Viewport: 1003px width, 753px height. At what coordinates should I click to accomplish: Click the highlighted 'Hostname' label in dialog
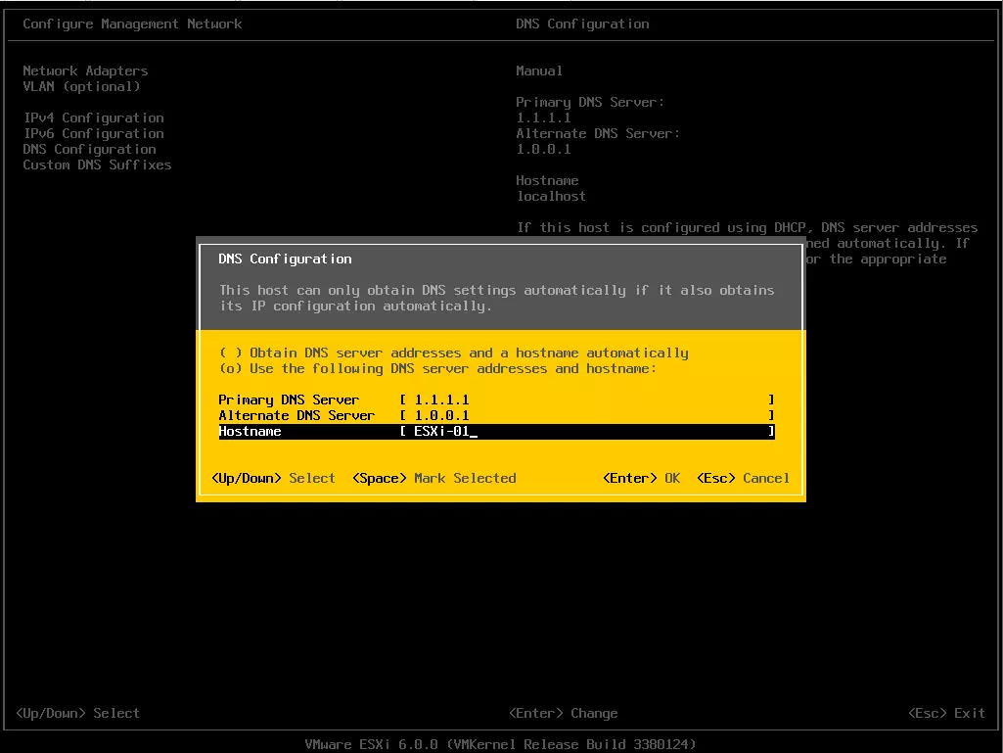click(x=251, y=432)
